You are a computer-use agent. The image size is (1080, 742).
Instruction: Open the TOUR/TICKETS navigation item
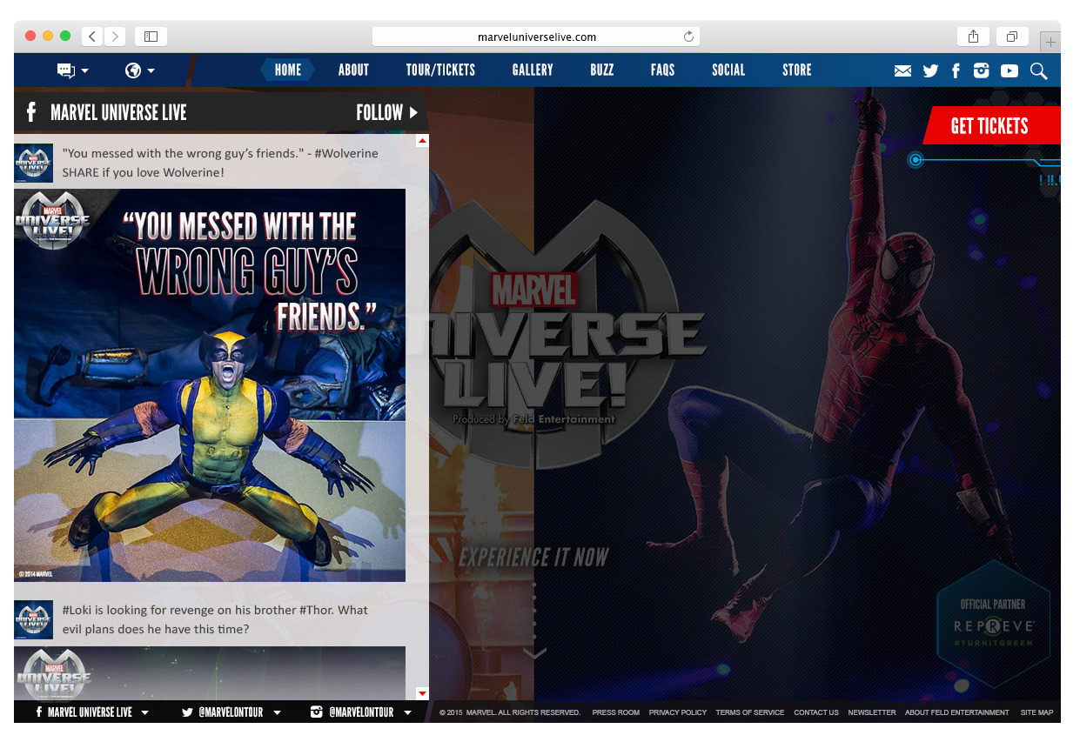pyautogui.click(x=440, y=70)
